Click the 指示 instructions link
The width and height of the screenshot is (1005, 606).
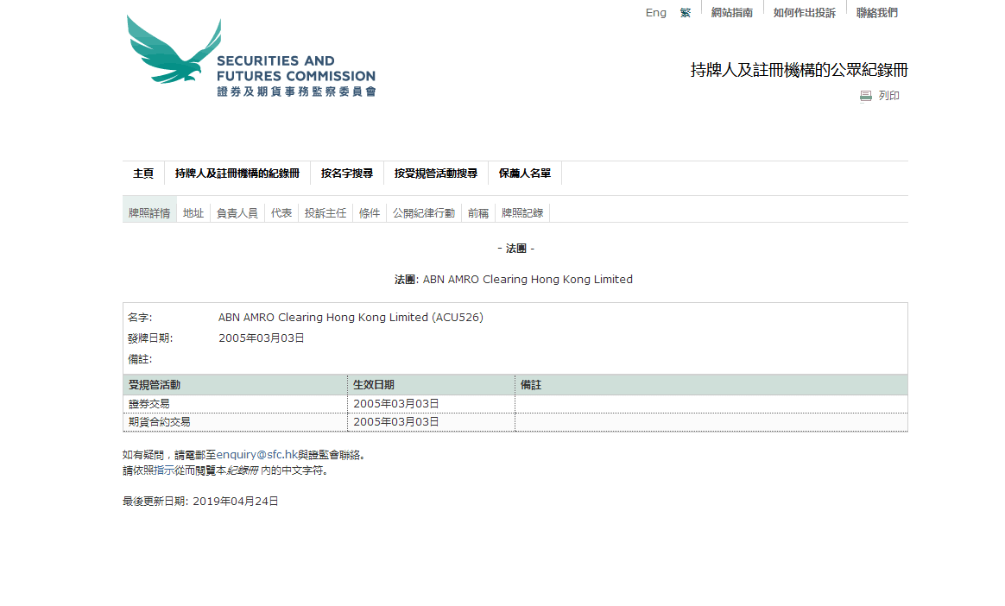point(165,470)
